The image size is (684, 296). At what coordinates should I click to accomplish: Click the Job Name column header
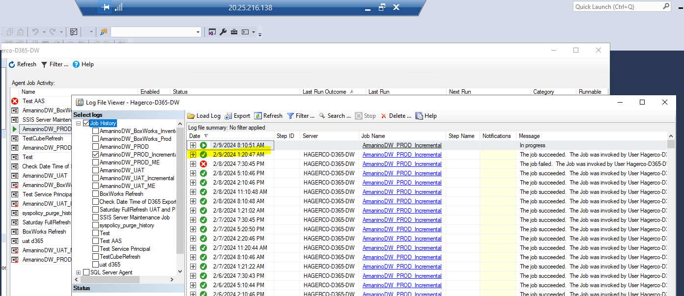coord(402,136)
